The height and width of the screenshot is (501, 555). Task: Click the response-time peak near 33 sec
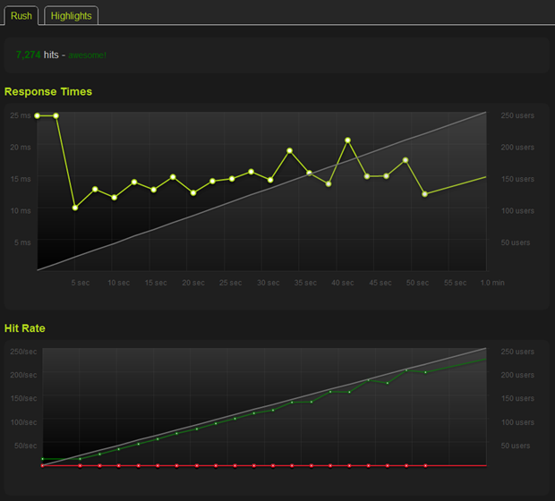[x=289, y=150]
